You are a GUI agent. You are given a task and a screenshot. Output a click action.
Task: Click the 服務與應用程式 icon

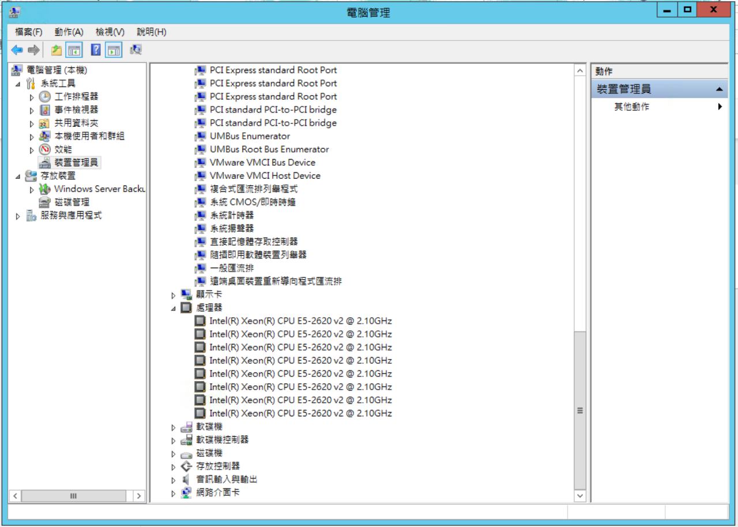pyautogui.click(x=32, y=216)
